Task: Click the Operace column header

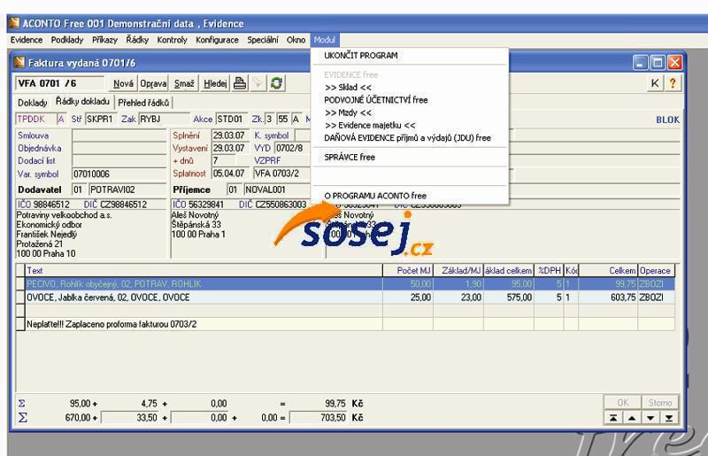Action: 656,270
